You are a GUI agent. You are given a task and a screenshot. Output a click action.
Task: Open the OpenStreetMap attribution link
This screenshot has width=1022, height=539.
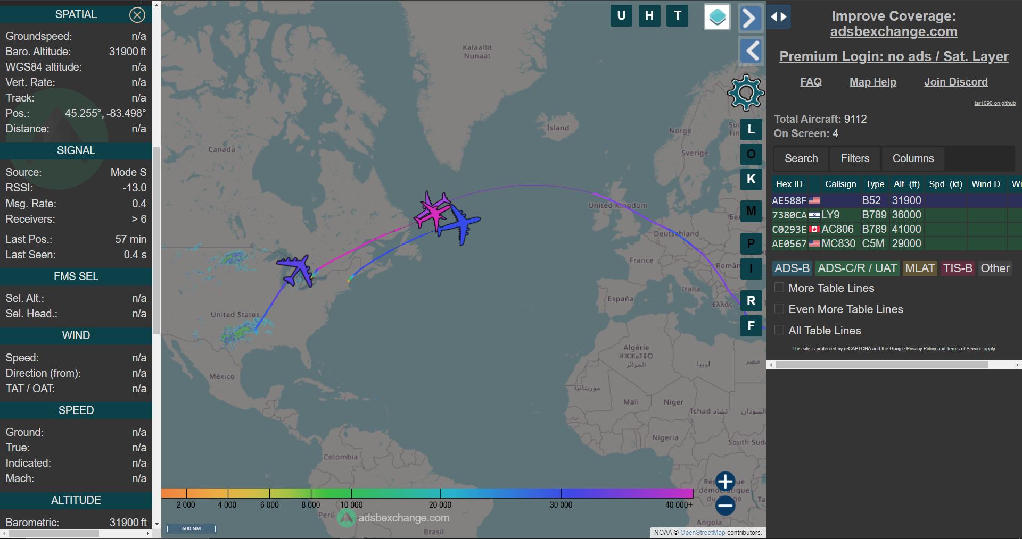click(x=703, y=533)
